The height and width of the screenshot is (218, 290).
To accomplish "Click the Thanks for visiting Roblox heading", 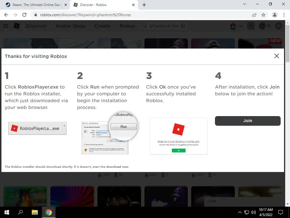I will tap(36, 56).
